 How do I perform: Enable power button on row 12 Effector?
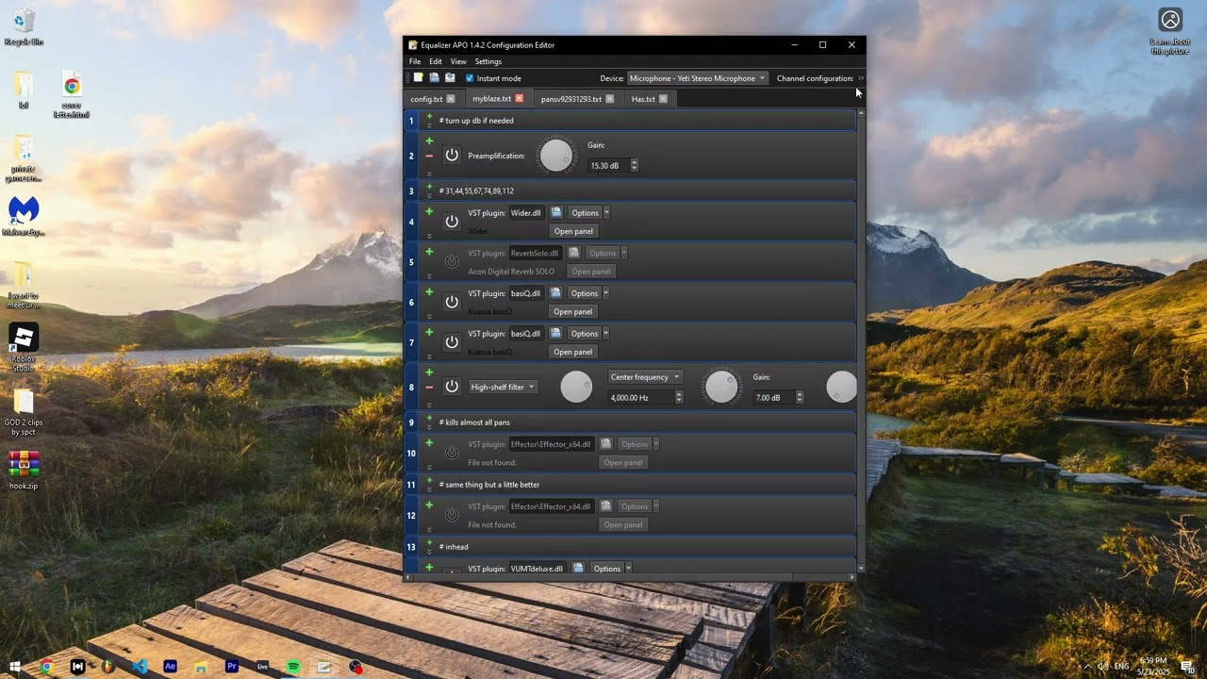(x=452, y=515)
